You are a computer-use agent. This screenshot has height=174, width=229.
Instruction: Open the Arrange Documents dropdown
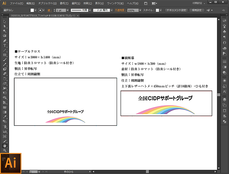tap(154, 3)
